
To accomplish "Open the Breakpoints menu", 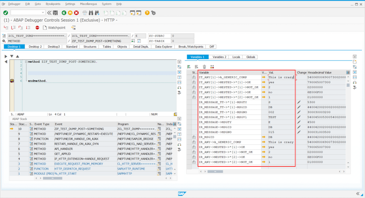I will [53, 4].
